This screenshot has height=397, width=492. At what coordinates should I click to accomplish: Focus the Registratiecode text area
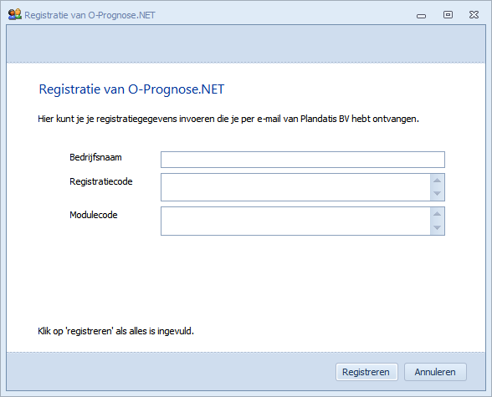[x=295, y=187]
